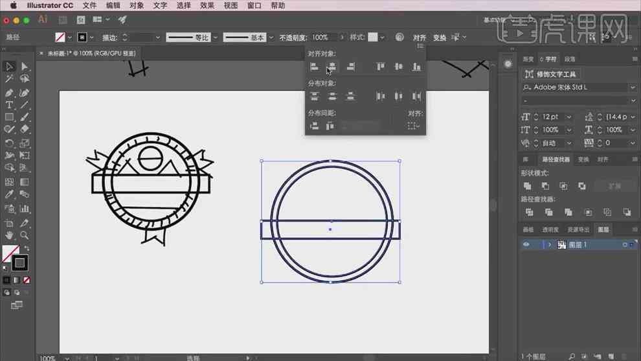Viewport: 641px width, 361px height.
Task: Select the Selection (black arrow) tool
Action: 10,66
